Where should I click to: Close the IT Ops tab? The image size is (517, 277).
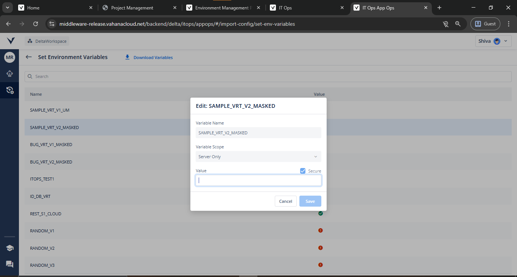[342, 8]
